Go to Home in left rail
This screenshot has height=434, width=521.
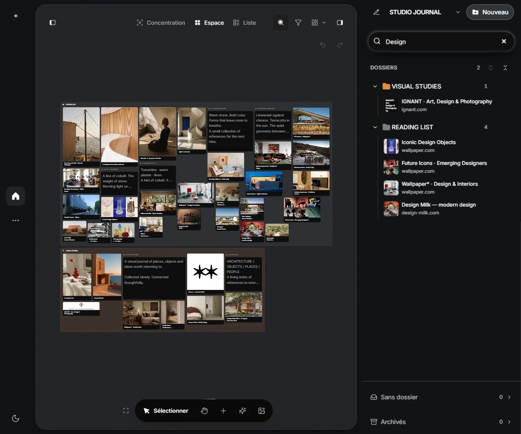coord(16,196)
